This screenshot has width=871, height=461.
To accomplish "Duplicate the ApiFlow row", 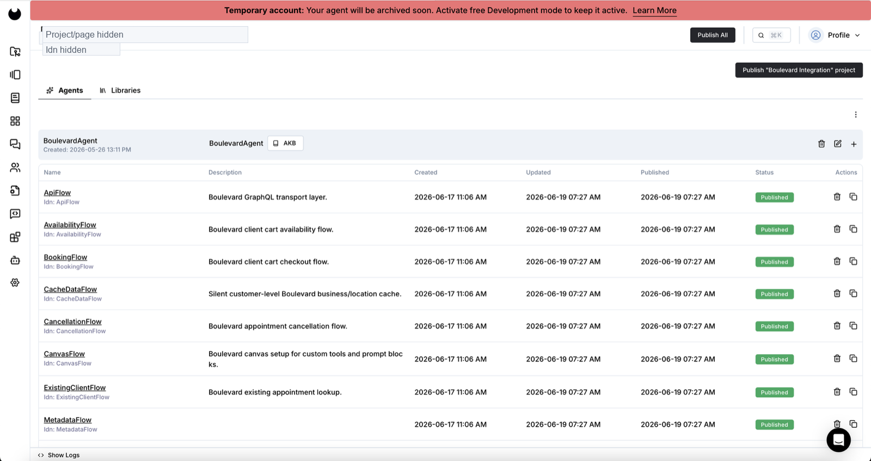I will coord(853,197).
